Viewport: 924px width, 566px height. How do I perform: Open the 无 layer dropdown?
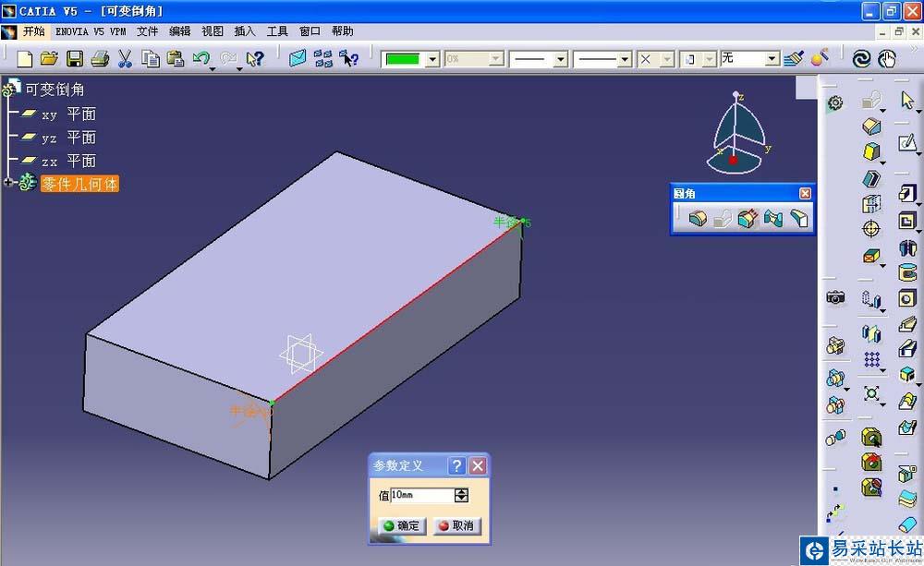(x=772, y=59)
